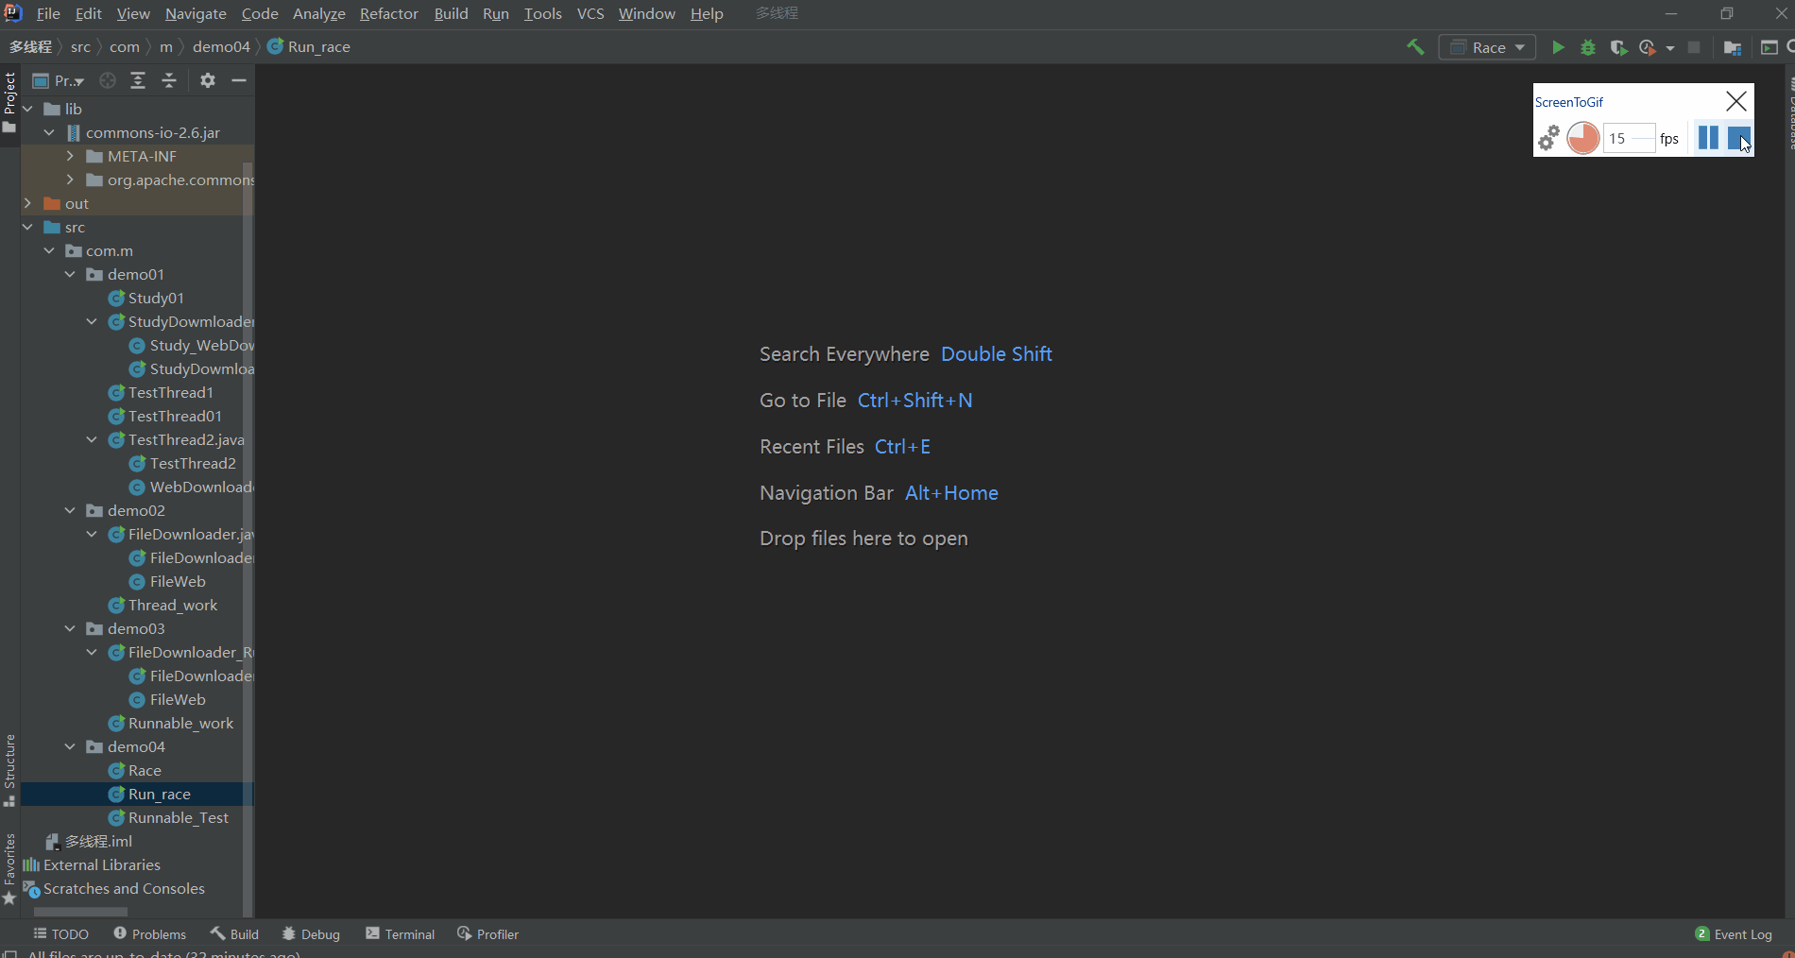Collapse the src folder

click(28, 227)
